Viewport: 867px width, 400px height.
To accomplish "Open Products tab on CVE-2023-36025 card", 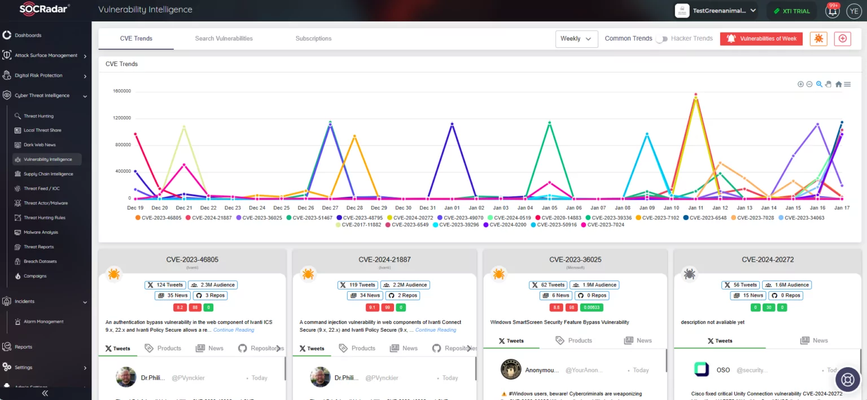I will point(574,340).
